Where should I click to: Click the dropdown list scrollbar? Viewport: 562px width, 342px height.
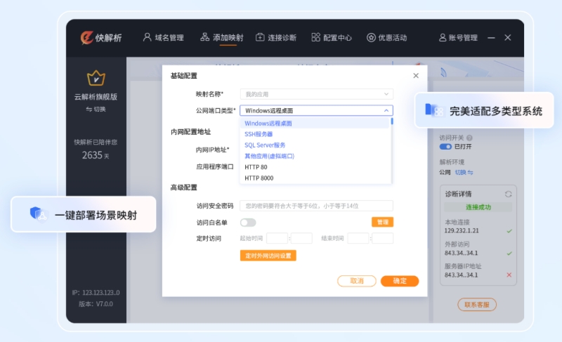point(392,121)
